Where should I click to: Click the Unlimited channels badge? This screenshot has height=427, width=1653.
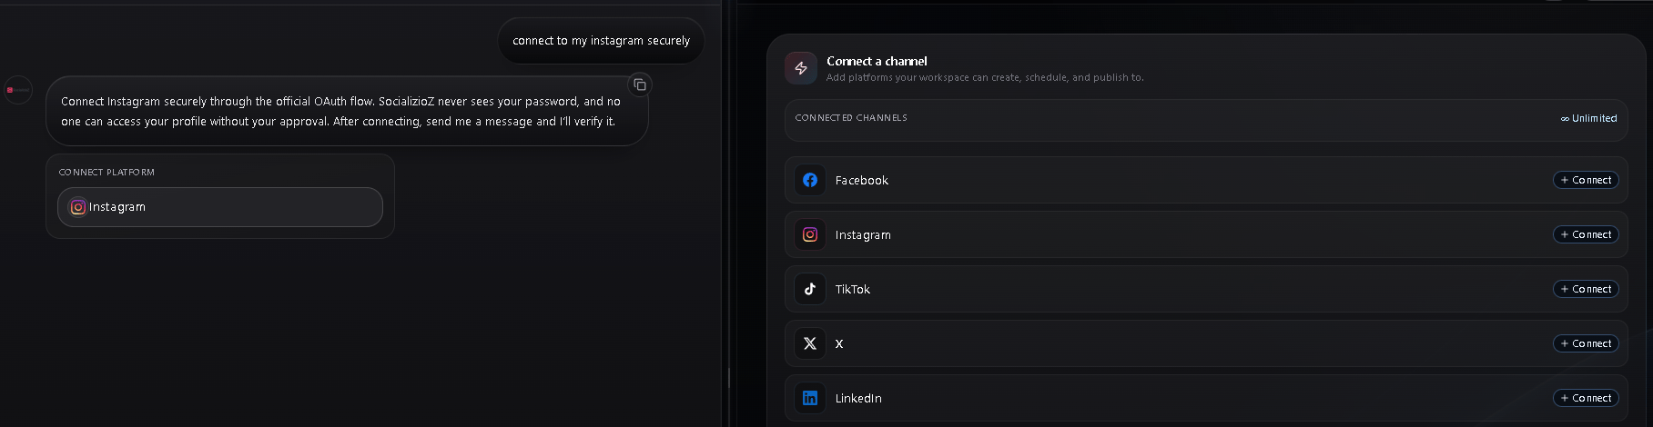(1588, 118)
